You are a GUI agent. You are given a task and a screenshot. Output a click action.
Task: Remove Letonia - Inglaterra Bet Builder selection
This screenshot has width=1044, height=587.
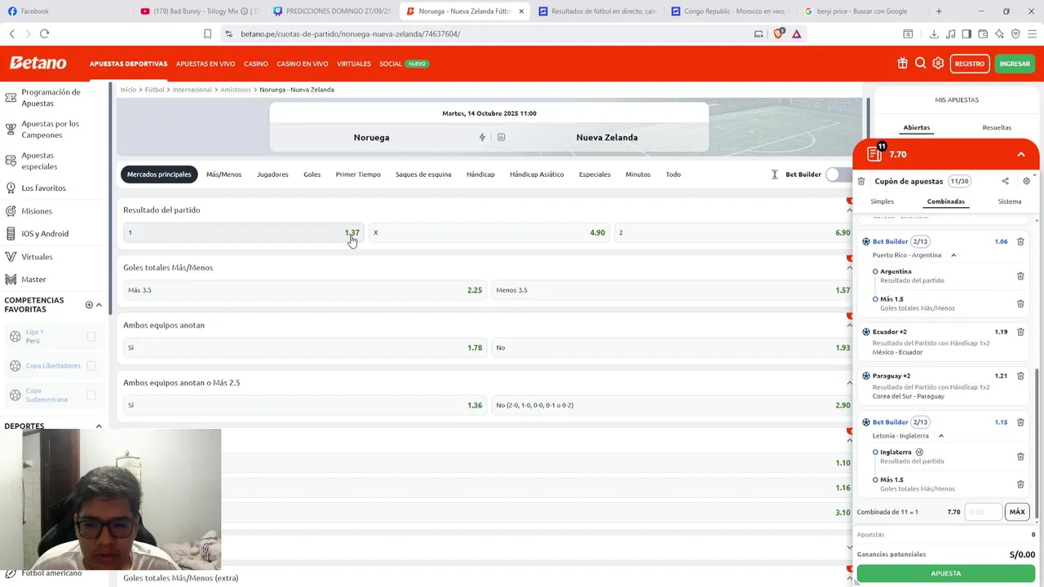point(1020,422)
